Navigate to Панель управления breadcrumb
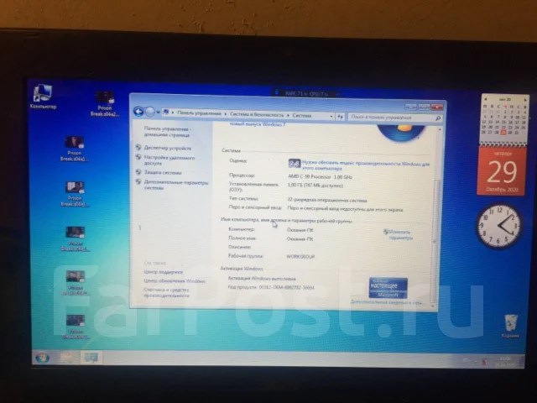The width and height of the screenshot is (537, 403). click(x=199, y=113)
